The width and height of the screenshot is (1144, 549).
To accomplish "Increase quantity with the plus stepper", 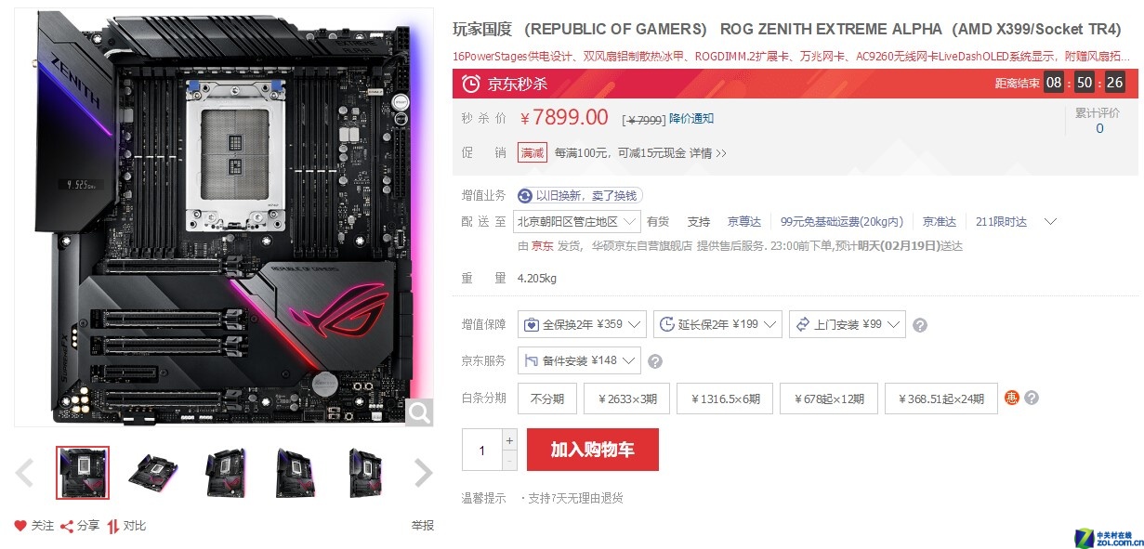I will click(509, 439).
